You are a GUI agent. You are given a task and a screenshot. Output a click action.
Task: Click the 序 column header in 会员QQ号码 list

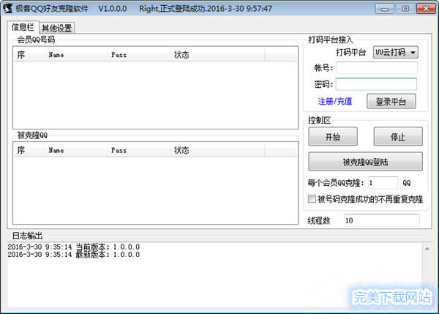coord(29,55)
